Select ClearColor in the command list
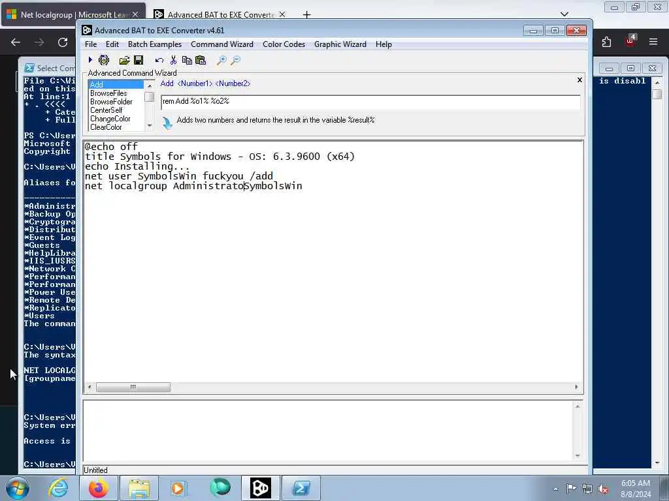Viewport: 669px width, 501px height. 116,127
